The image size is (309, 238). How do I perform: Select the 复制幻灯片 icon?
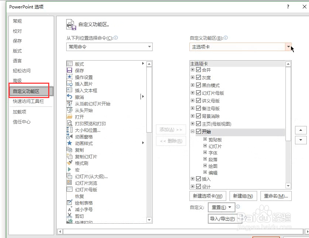click(70, 156)
